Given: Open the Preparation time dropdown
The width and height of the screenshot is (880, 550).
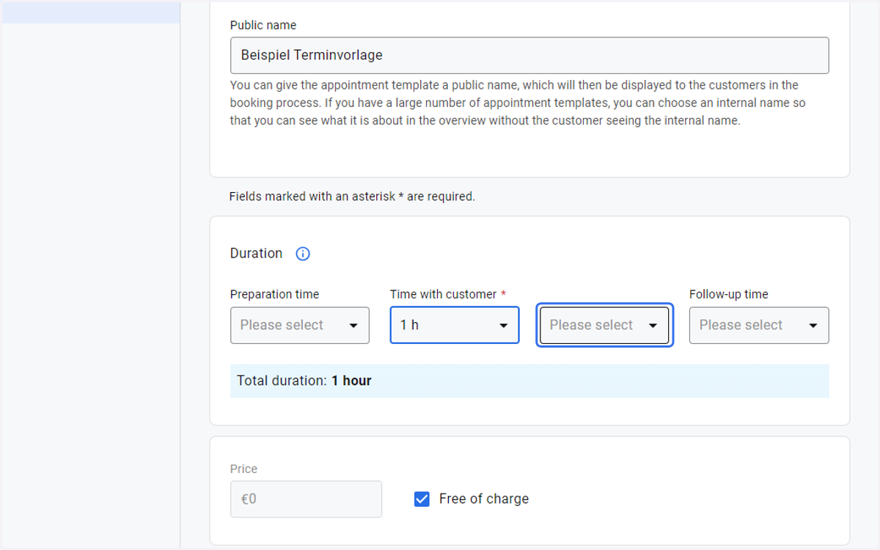Looking at the screenshot, I should (300, 325).
